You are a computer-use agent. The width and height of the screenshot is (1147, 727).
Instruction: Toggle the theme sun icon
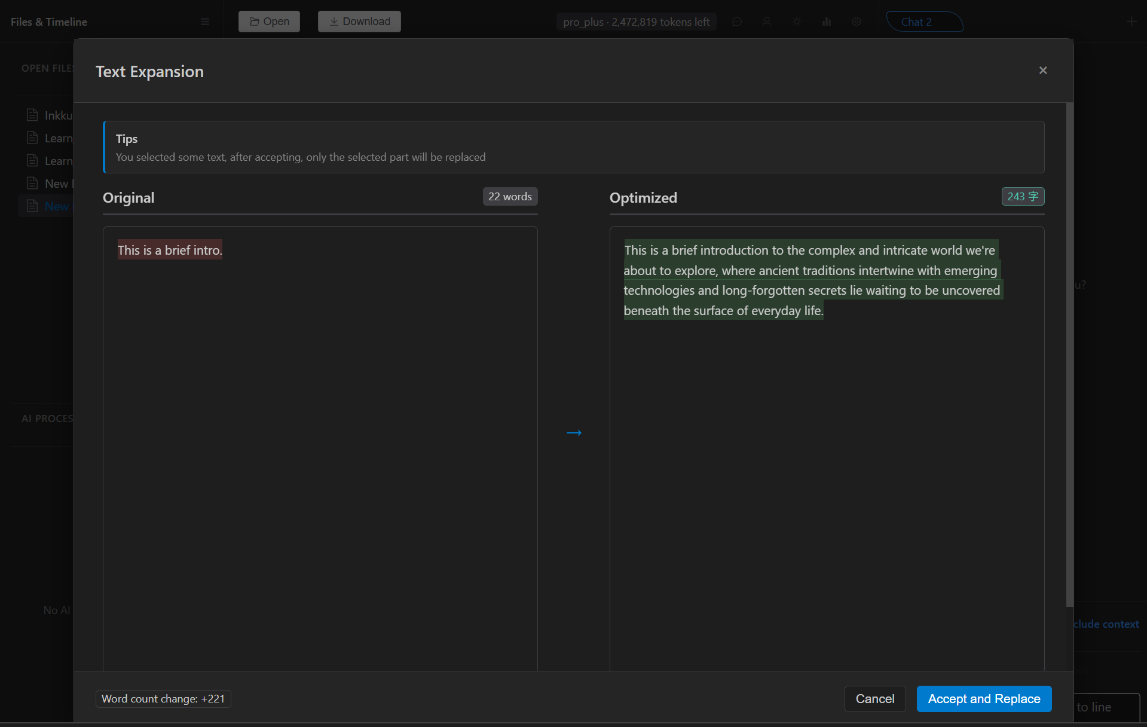pos(796,22)
